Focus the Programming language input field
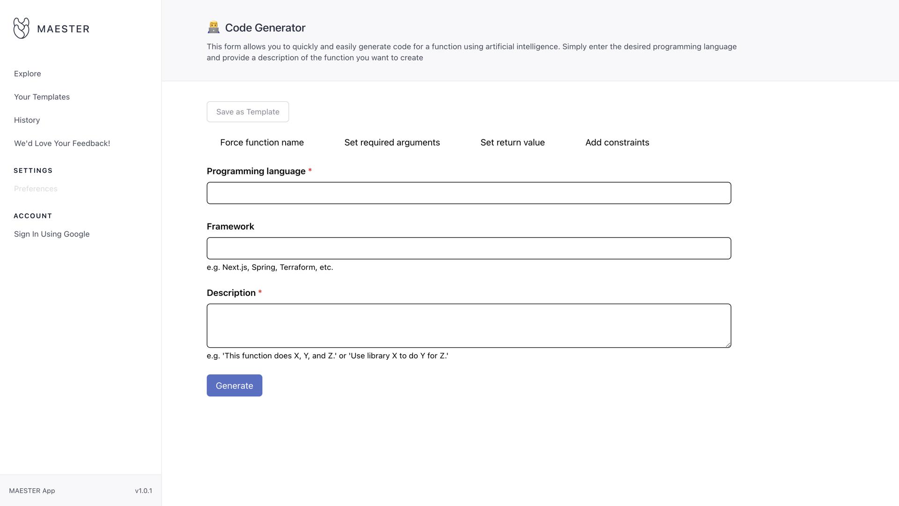This screenshot has height=506, width=899. 468,193
